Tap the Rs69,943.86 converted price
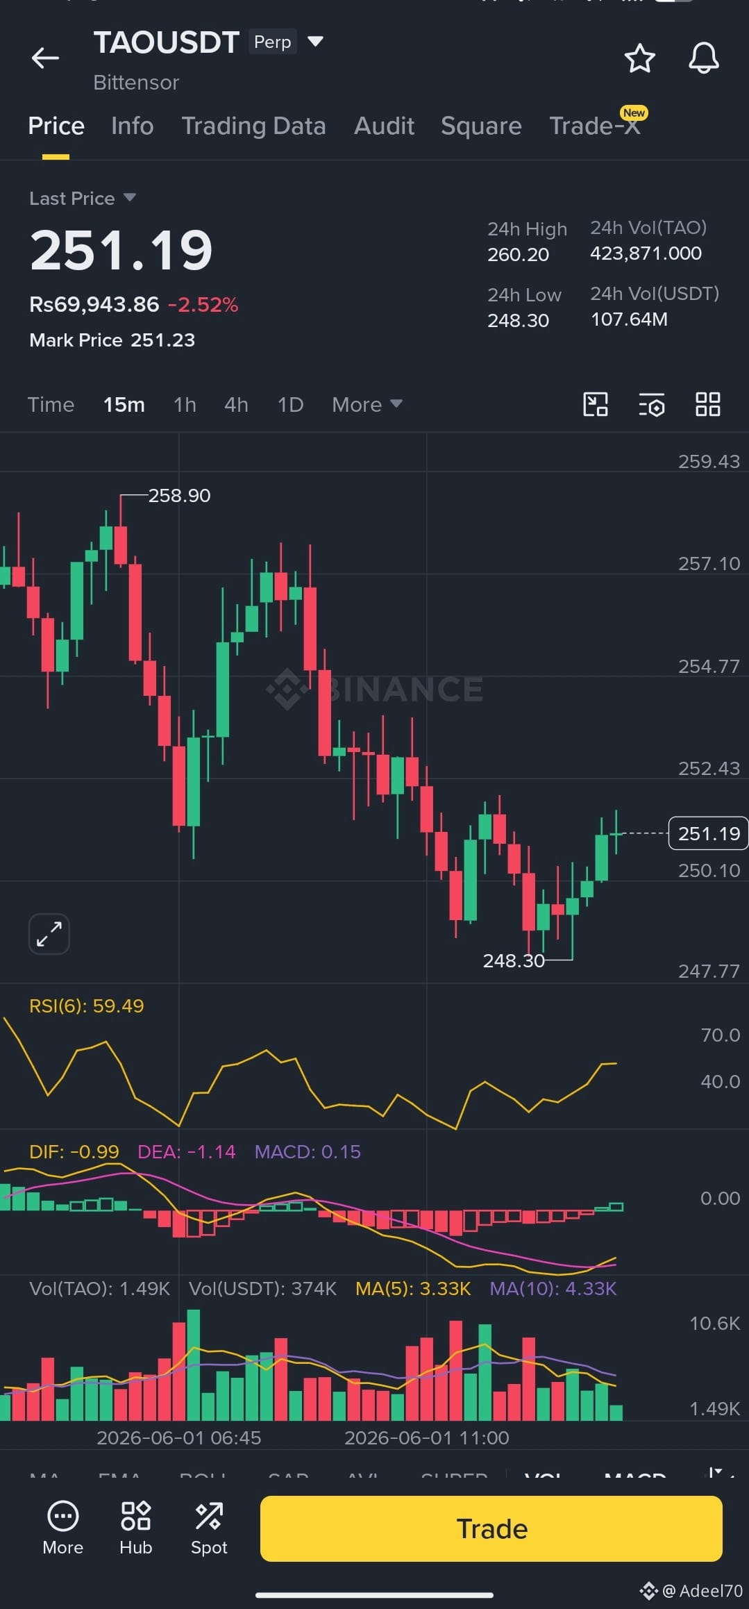 click(94, 304)
